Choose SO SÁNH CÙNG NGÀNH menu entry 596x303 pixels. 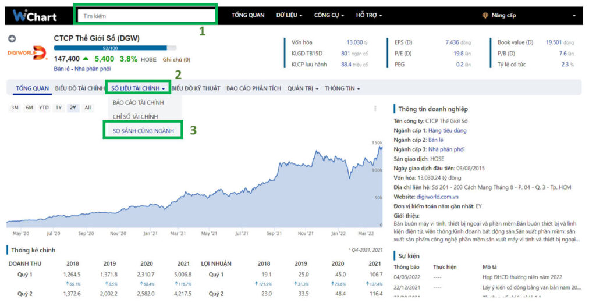tap(143, 131)
